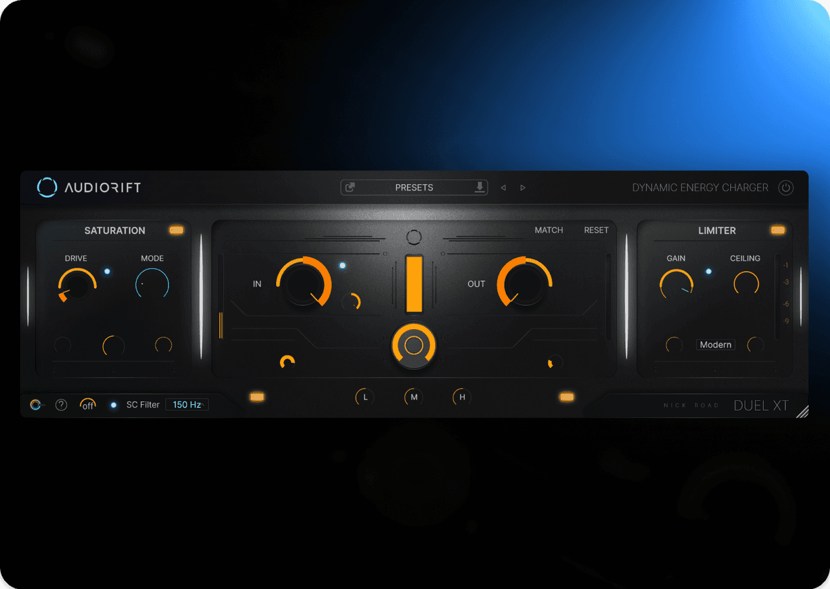Screen dimensions: 830x589
Task: Click the 'DUEL XT' product name
Action: pyautogui.click(x=761, y=406)
